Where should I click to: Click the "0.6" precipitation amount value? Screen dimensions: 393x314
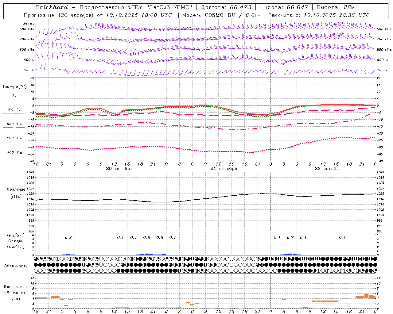(147, 237)
